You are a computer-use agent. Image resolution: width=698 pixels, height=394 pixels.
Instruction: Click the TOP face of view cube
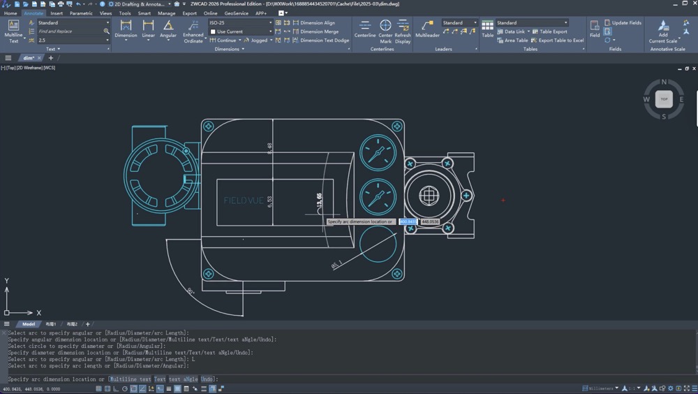tap(664, 99)
